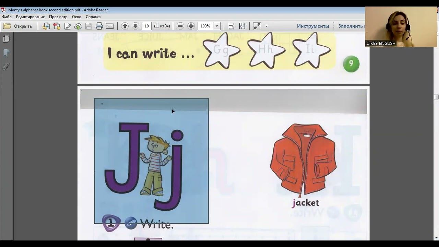
Task: Open the Редактирование menu
Action: click(x=30, y=16)
